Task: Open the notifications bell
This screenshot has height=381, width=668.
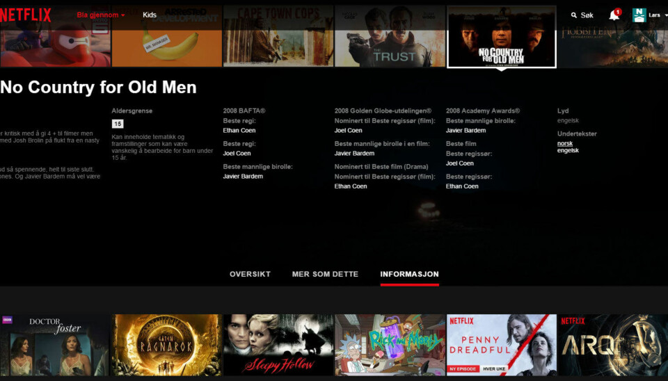Action: [614, 15]
